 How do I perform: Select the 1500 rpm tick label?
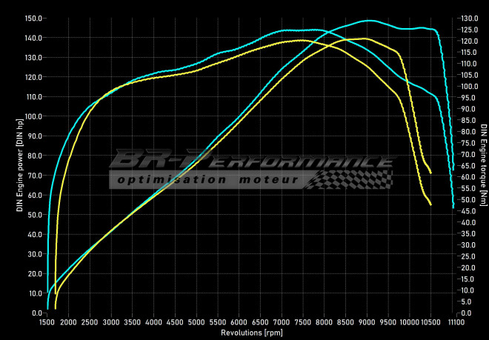pyautogui.click(x=46, y=322)
